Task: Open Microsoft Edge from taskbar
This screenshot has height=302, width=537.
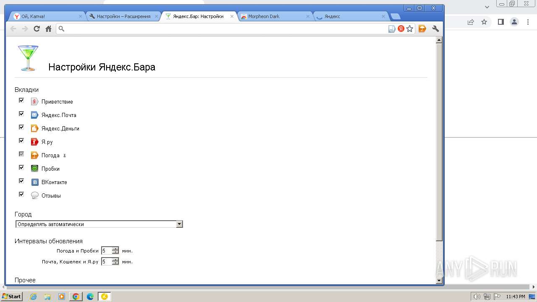Action: [x=90, y=297]
